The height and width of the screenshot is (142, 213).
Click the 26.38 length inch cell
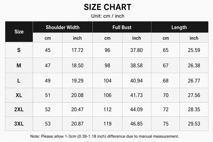(x=194, y=65)
